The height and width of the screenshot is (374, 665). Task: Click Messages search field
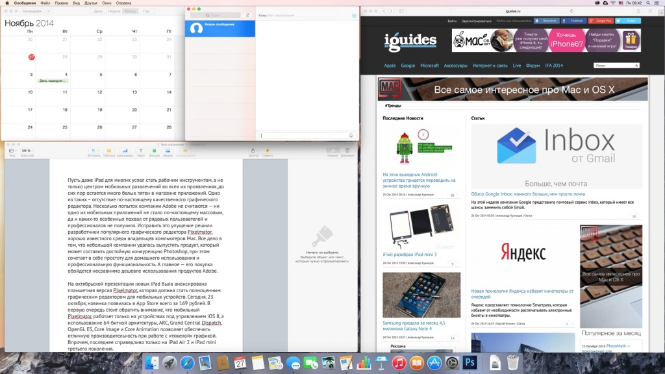216,16
